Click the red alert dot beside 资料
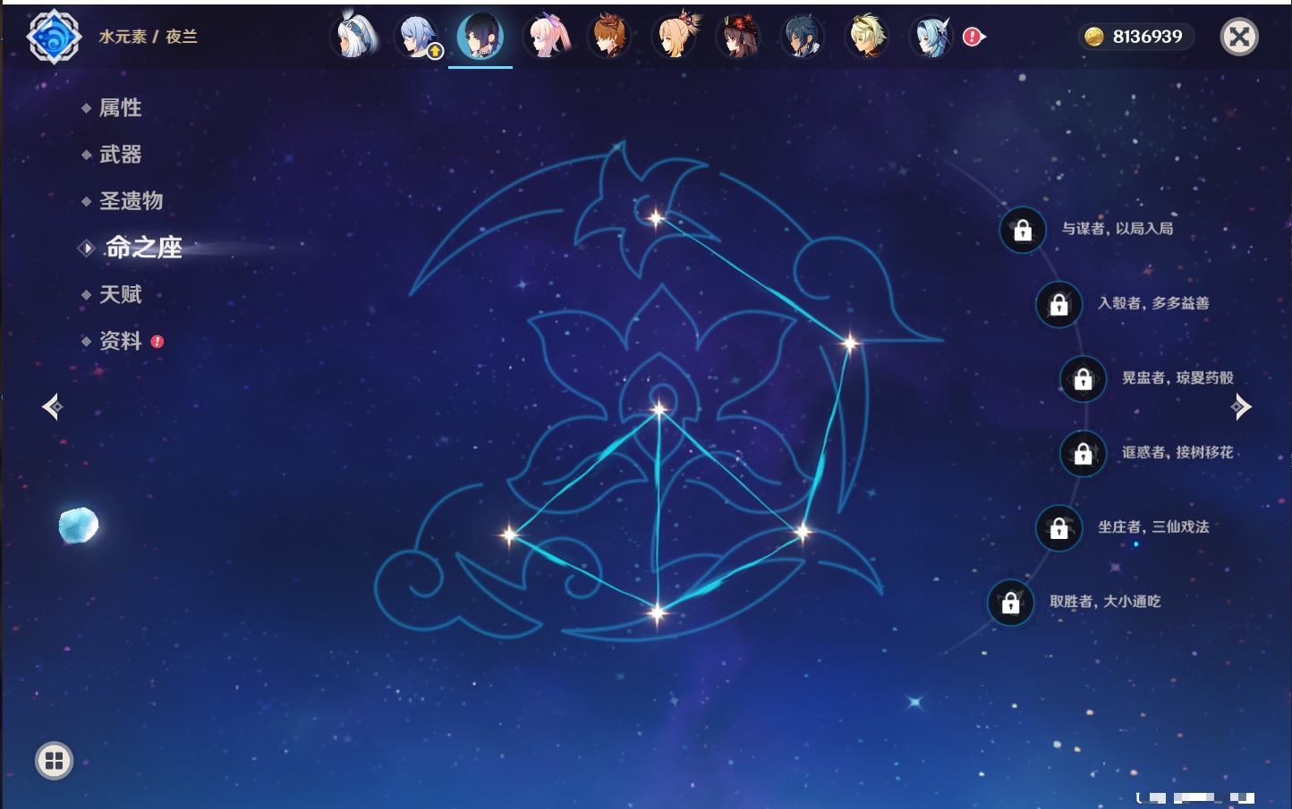The height and width of the screenshot is (809, 1292). (x=157, y=341)
